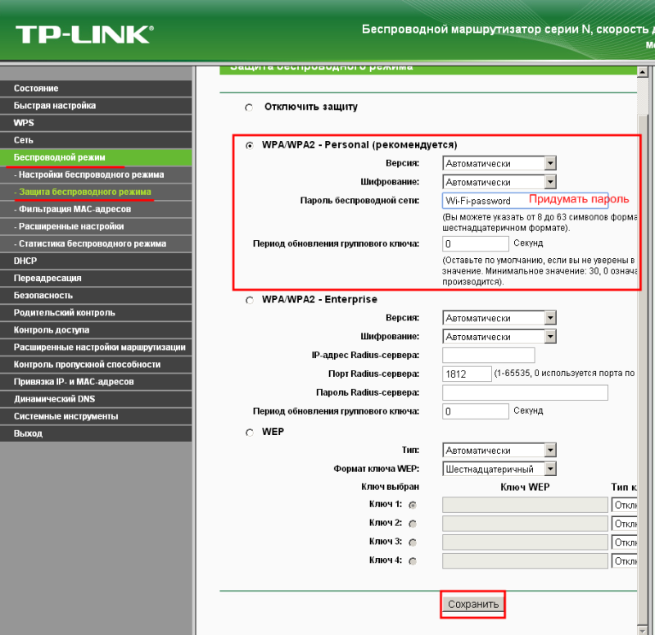Select the Ключ 4 radio button
This screenshot has width=655, height=635.
point(413,561)
